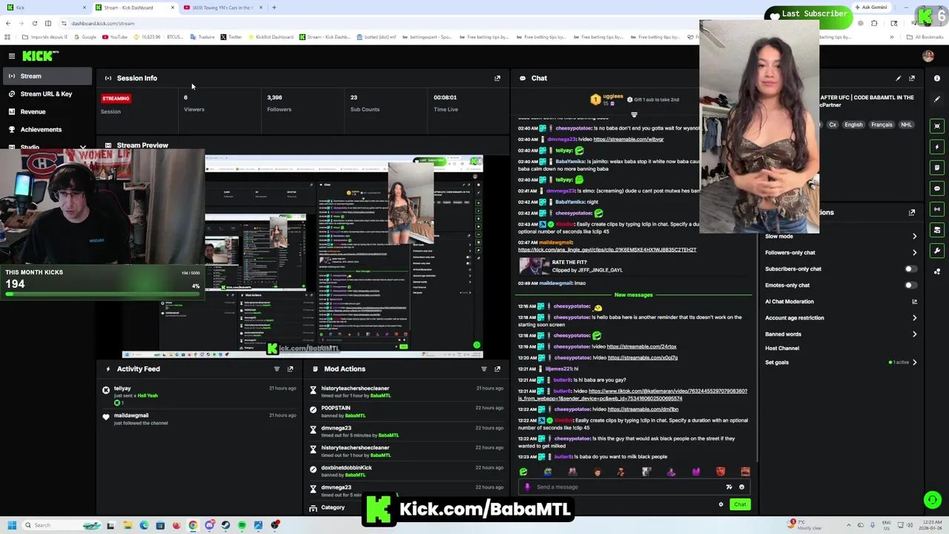The width and height of the screenshot is (949, 534).
Task: Open a new browser tab
Action: [x=274, y=7]
